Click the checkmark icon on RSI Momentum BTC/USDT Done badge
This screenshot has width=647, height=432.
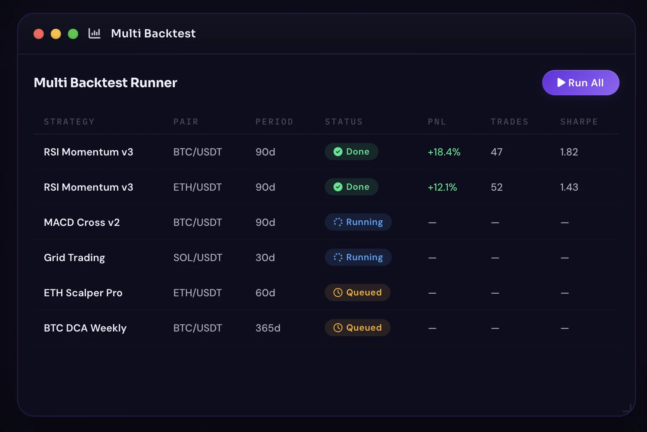click(338, 152)
